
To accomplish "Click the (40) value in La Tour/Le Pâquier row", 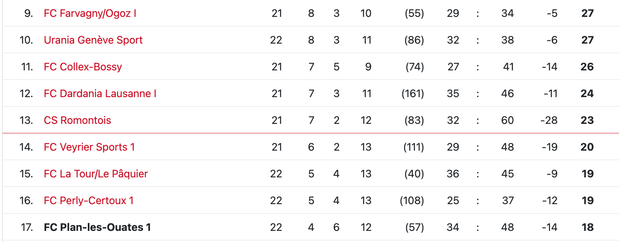I will pos(414,174).
